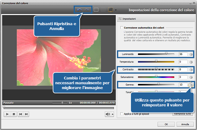The height and width of the screenshot is (130, 197).
Task: Jump to previous frame
Action: (20, 114)
